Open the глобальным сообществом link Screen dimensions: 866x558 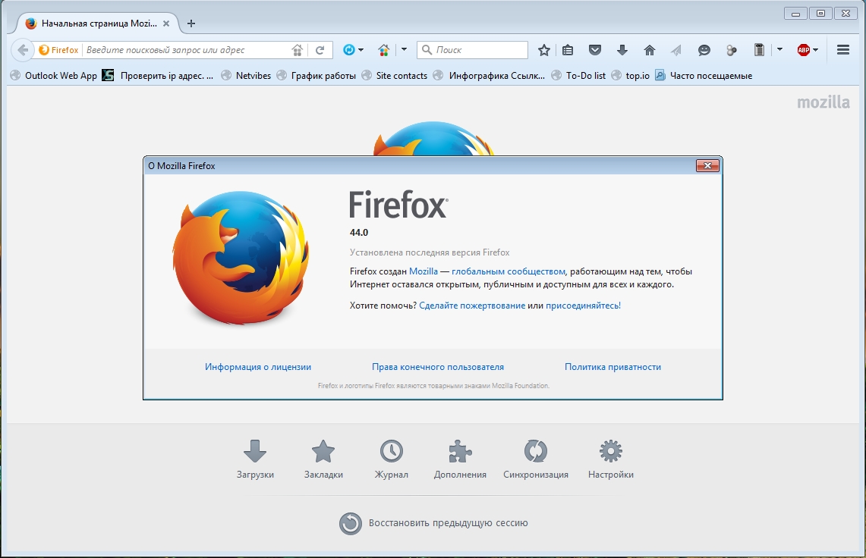coord(508,271)
